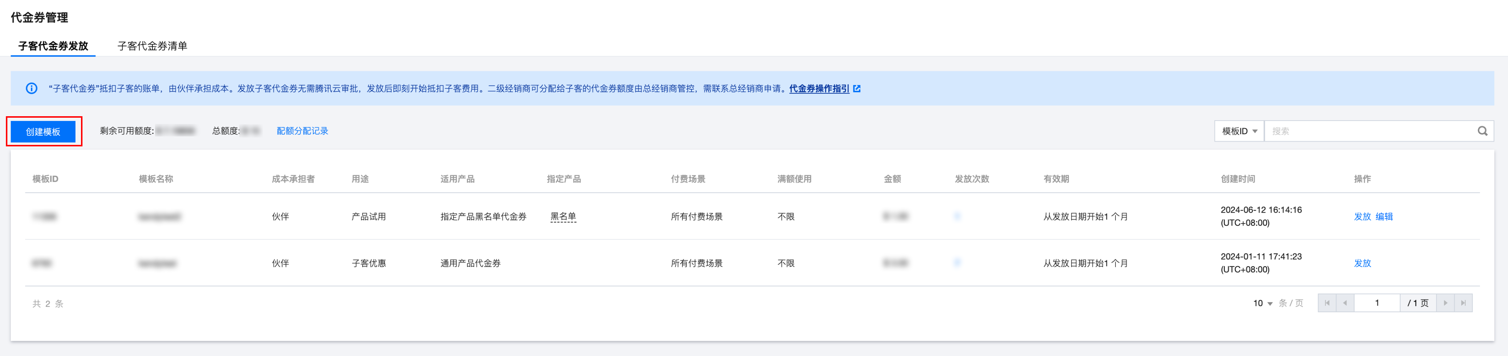Open the 配额分配记录 link
This screenshot has width=1508, height=356.
point(302,131)
